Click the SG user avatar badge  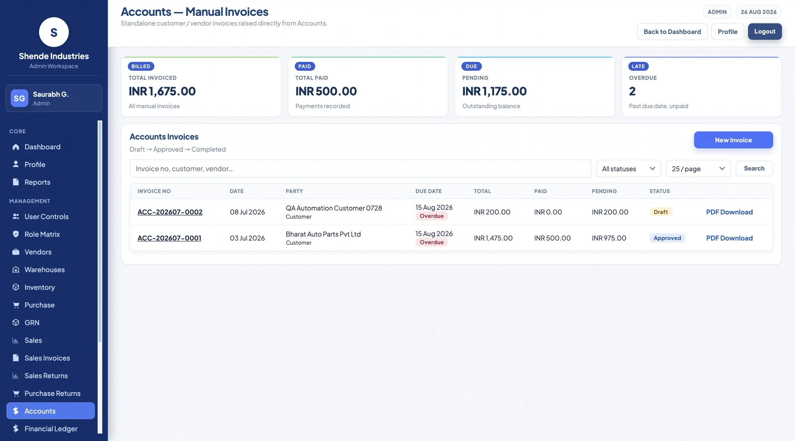pos(19,98)
